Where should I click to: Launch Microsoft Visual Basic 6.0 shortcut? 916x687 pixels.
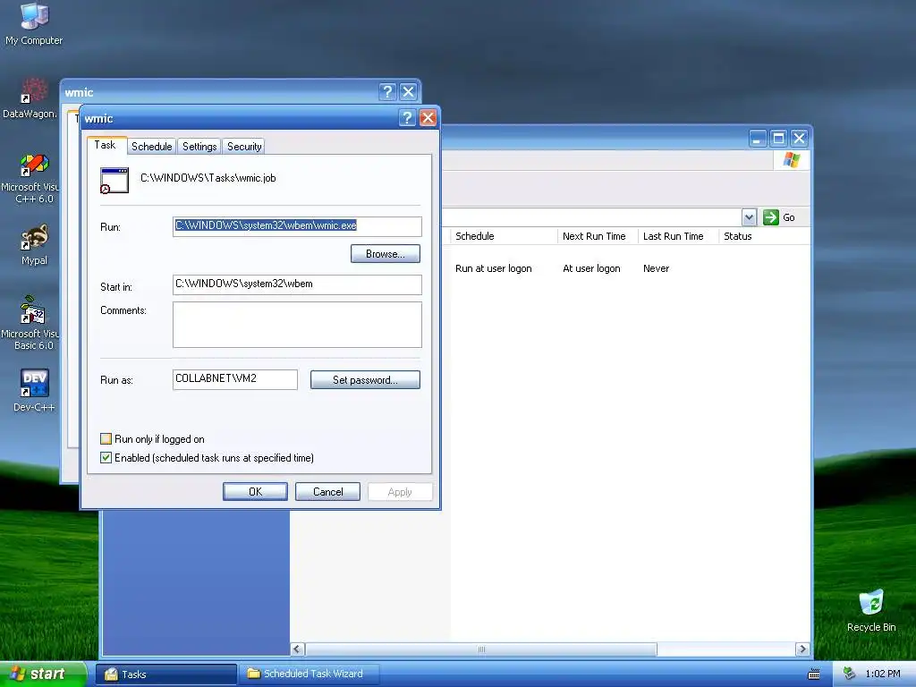pos(30,323)
